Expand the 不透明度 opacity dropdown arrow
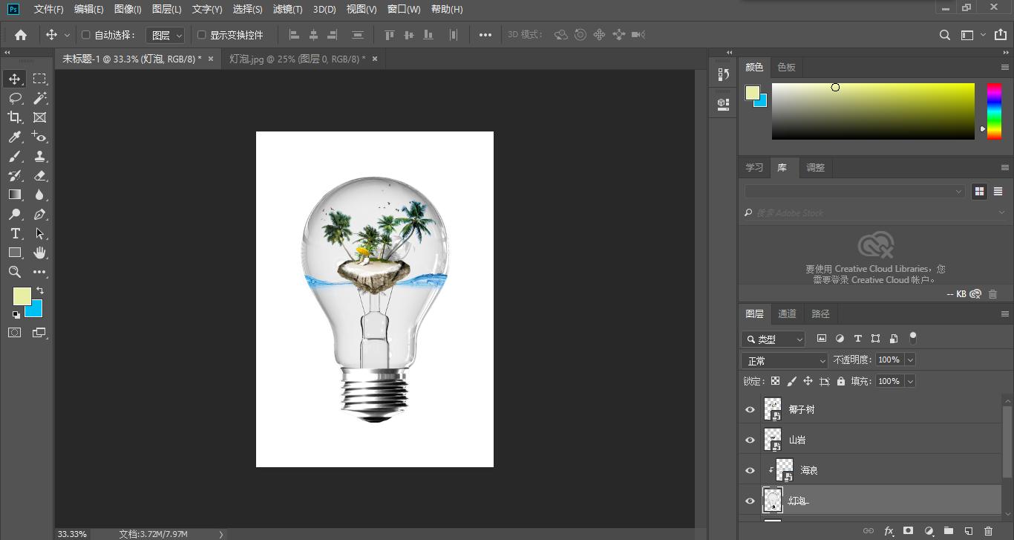This screenshot has height=540, width=1014. coord(910,360)
